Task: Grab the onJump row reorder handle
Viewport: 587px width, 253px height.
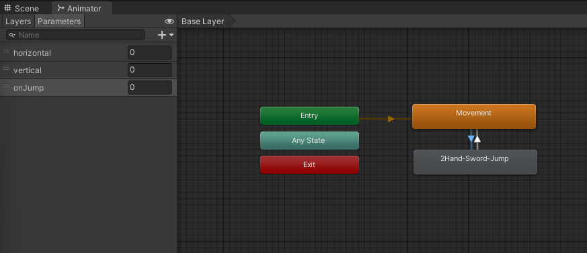Action: [6, 87]
